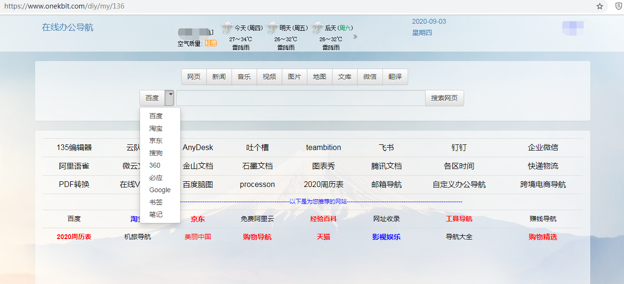The width and height of the screenshot is (624, 284).
Task: Click inside the search text field
Action: [x=300, y=98]
